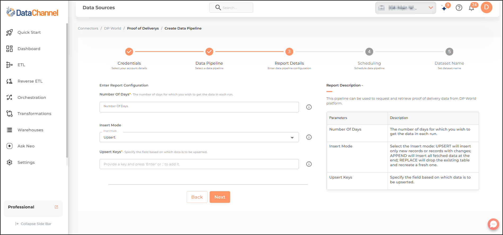Open the chat support bubble
Screen dimensions: 503x235
(x=493, y=224)
